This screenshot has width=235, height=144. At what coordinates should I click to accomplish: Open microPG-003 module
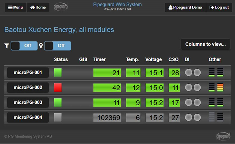point(28,102)
